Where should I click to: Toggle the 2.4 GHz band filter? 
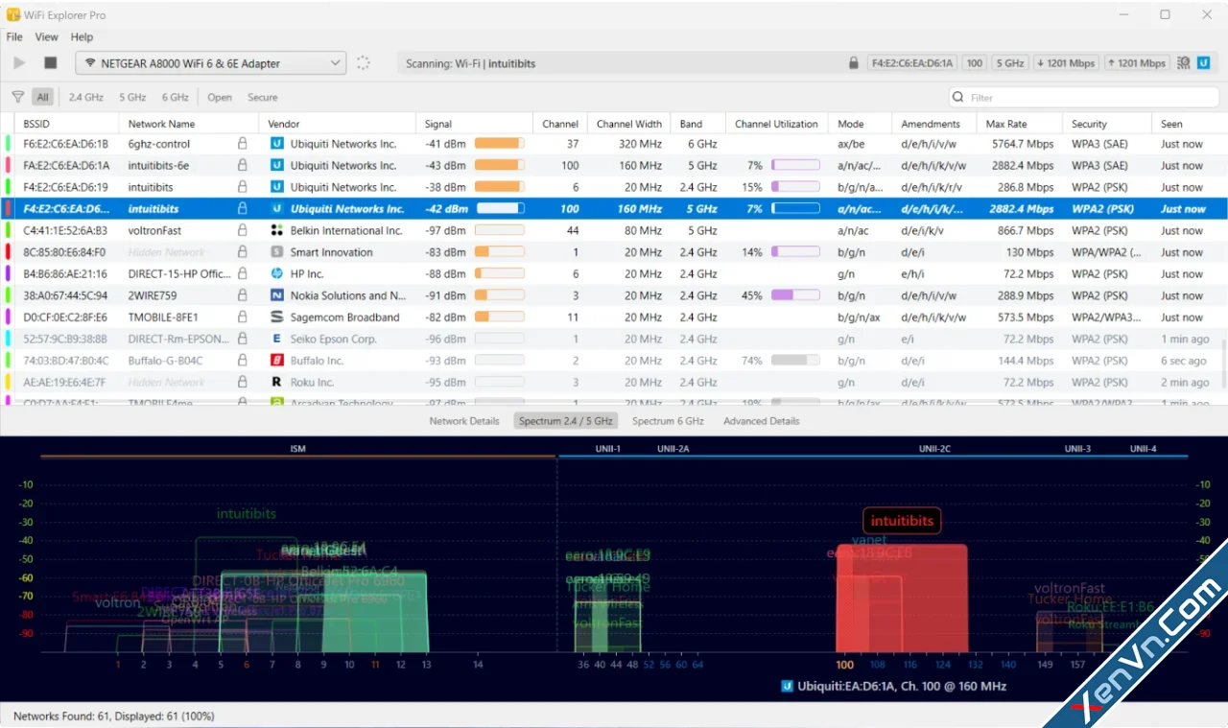(85, 97)
